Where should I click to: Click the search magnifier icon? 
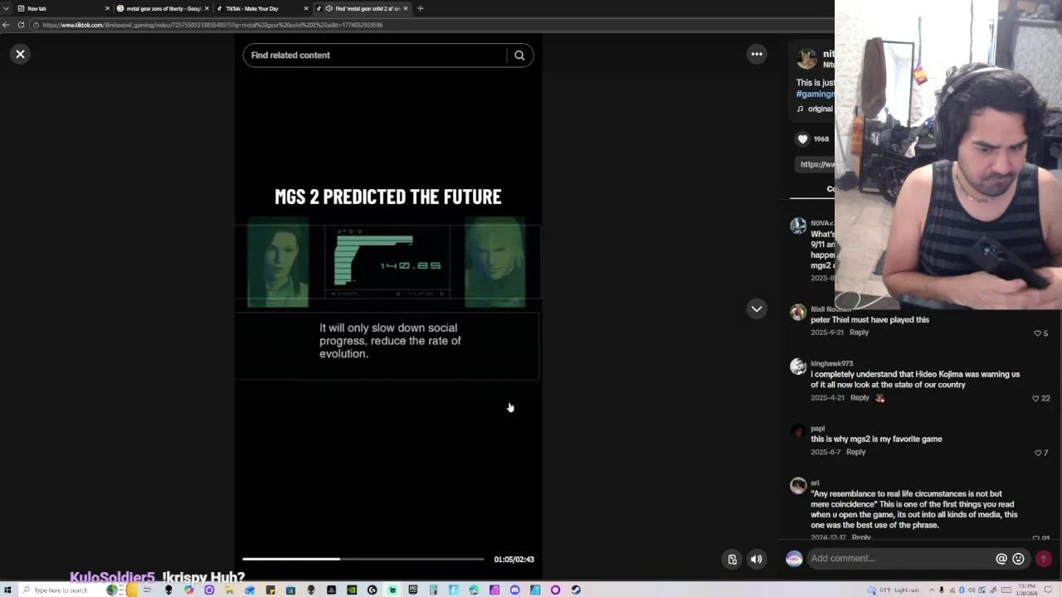pyautogui.click(x=519, y=56)
